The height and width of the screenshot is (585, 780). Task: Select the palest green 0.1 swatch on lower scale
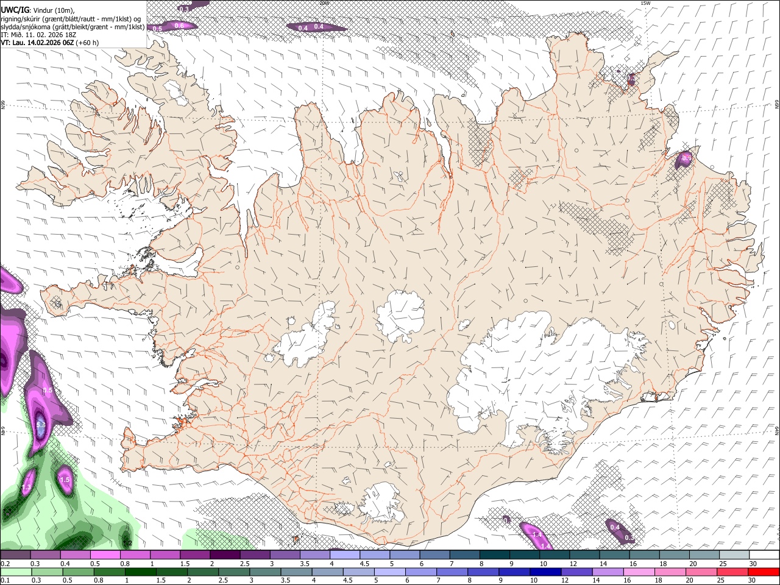coord(16,572)
